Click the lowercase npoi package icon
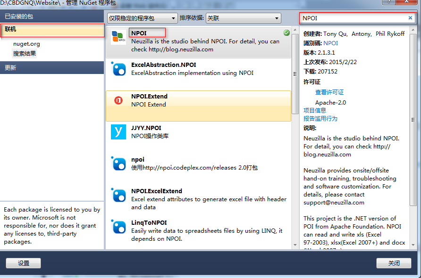 [x=118, y=164]
